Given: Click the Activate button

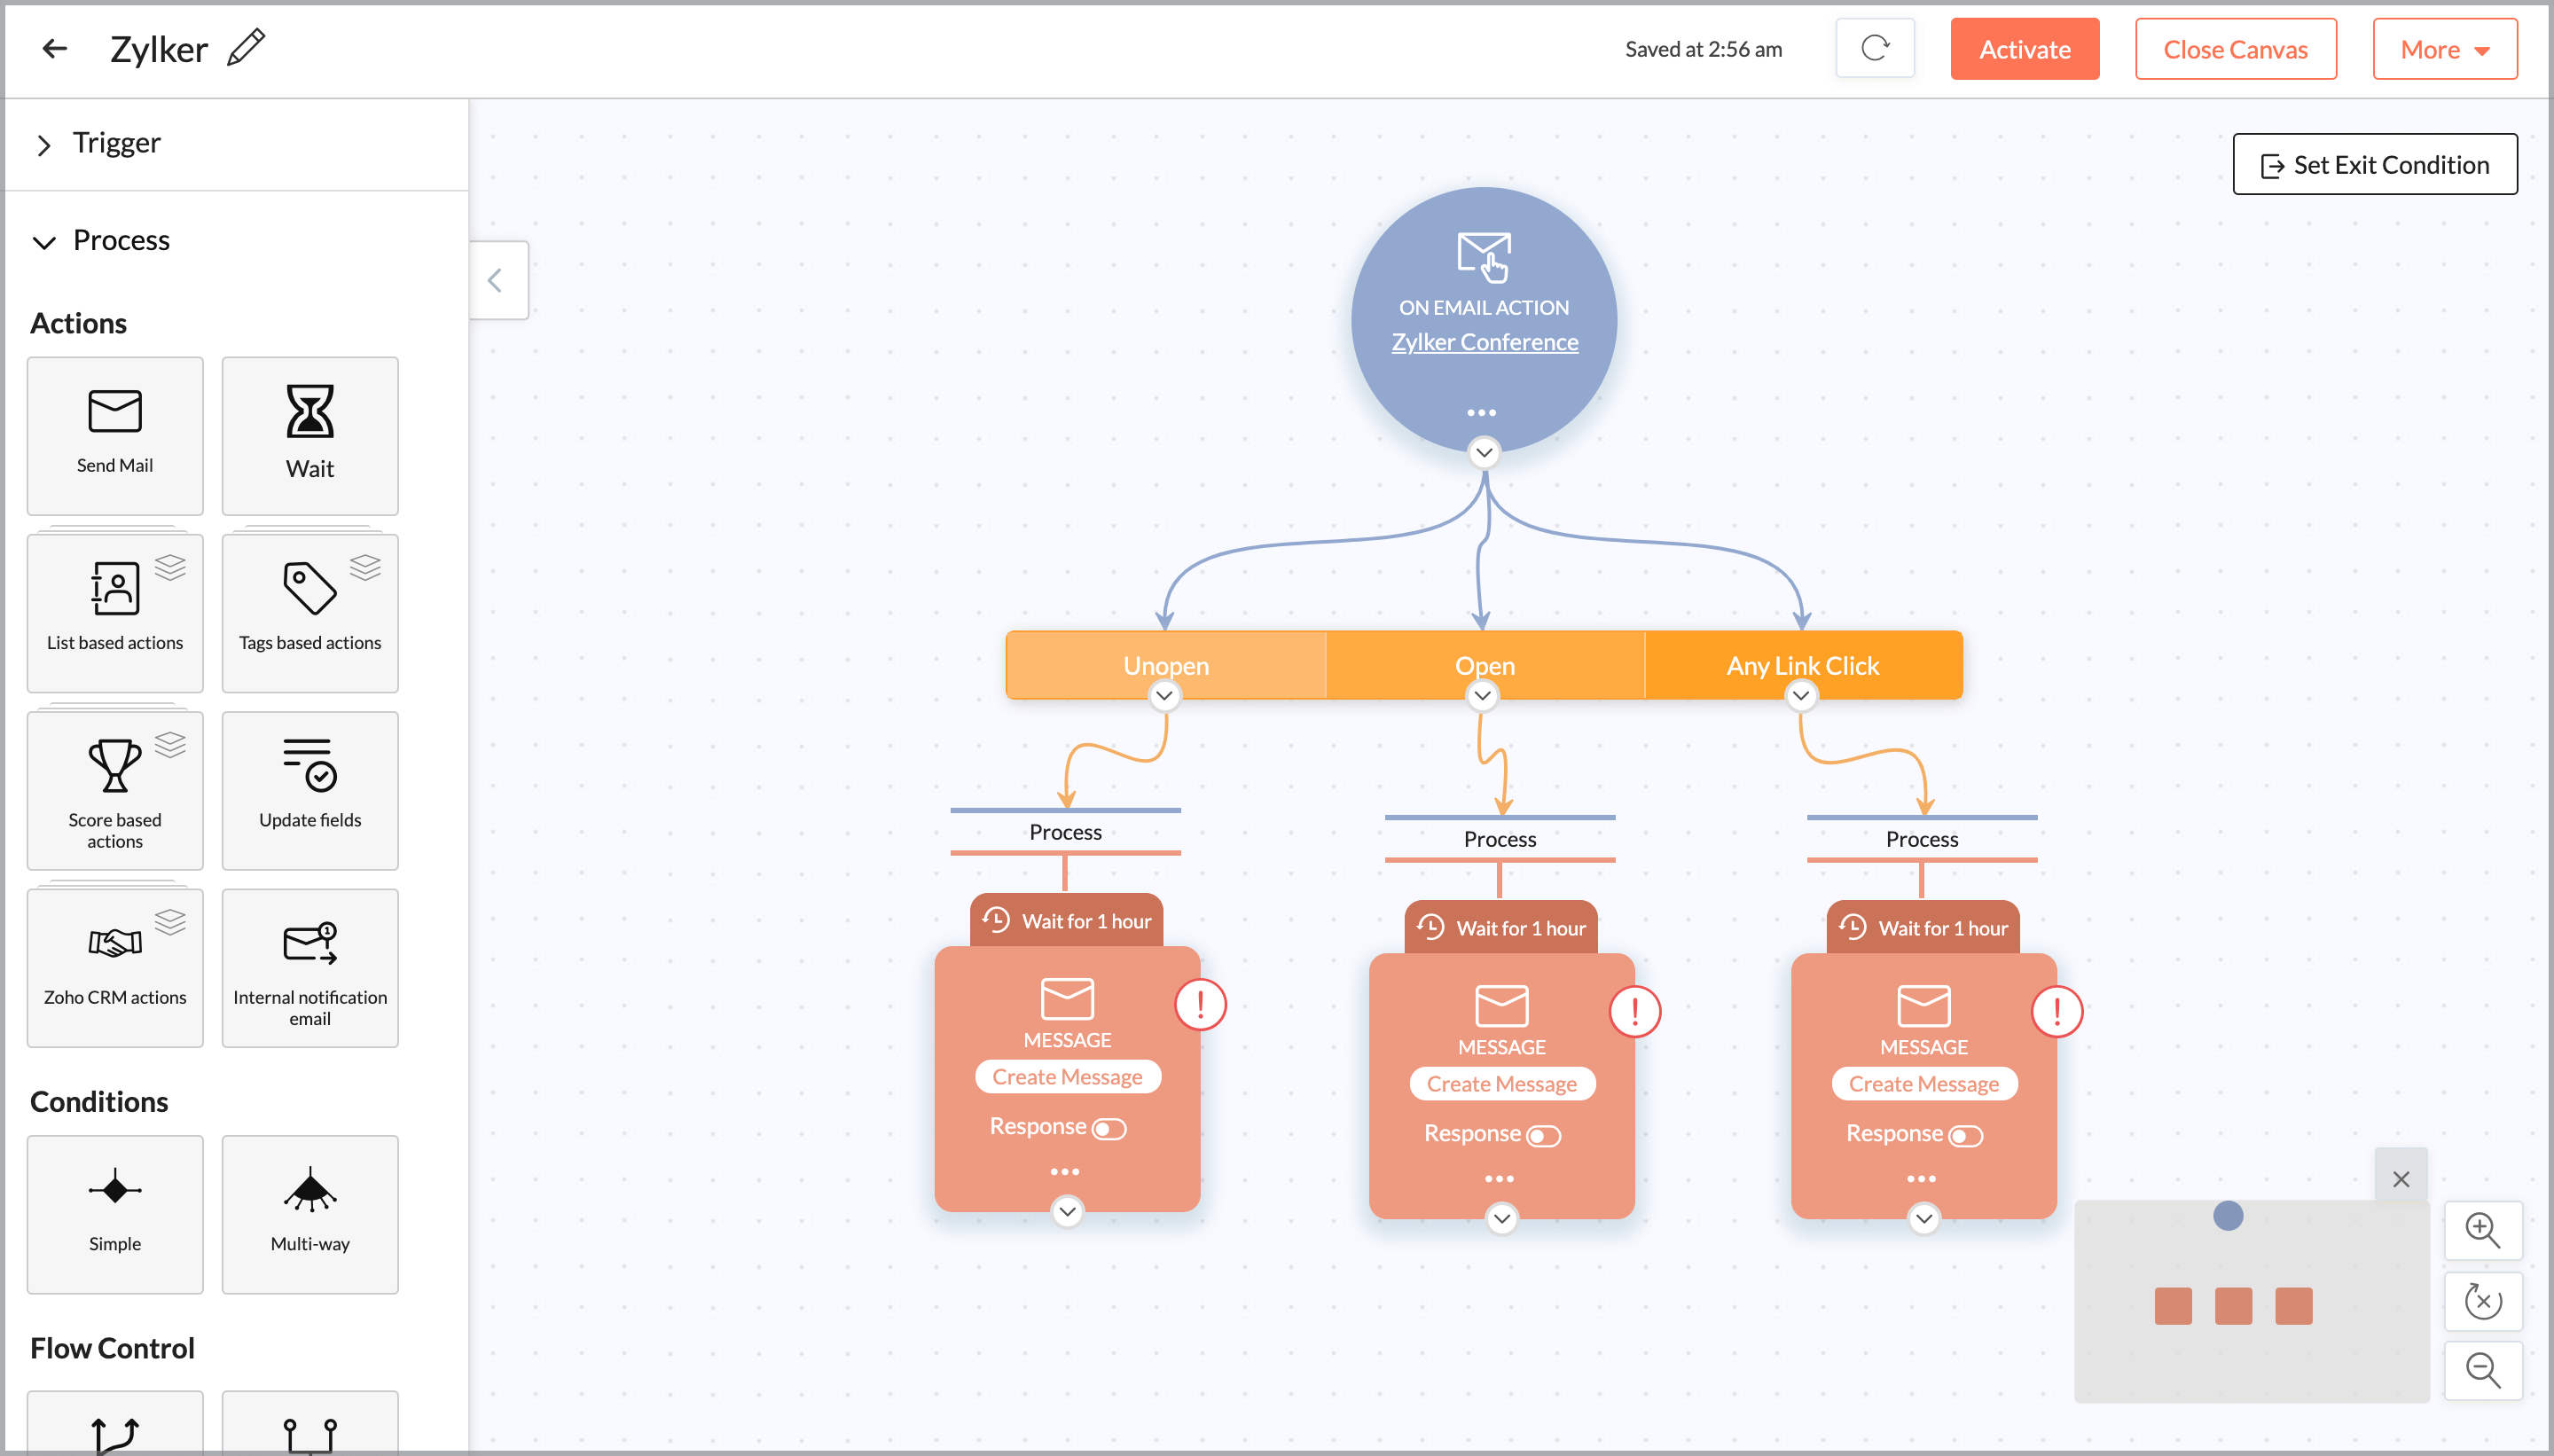Looking at the screenshot, I should point(2024,49).
